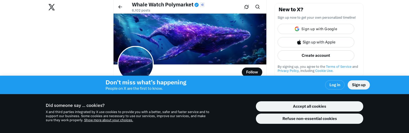Click the X logo
Screen dimensions: 409x133
(52, 7)
